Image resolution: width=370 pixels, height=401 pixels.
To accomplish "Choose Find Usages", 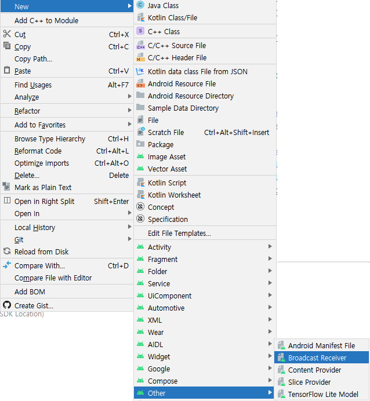I will [67, 85].
